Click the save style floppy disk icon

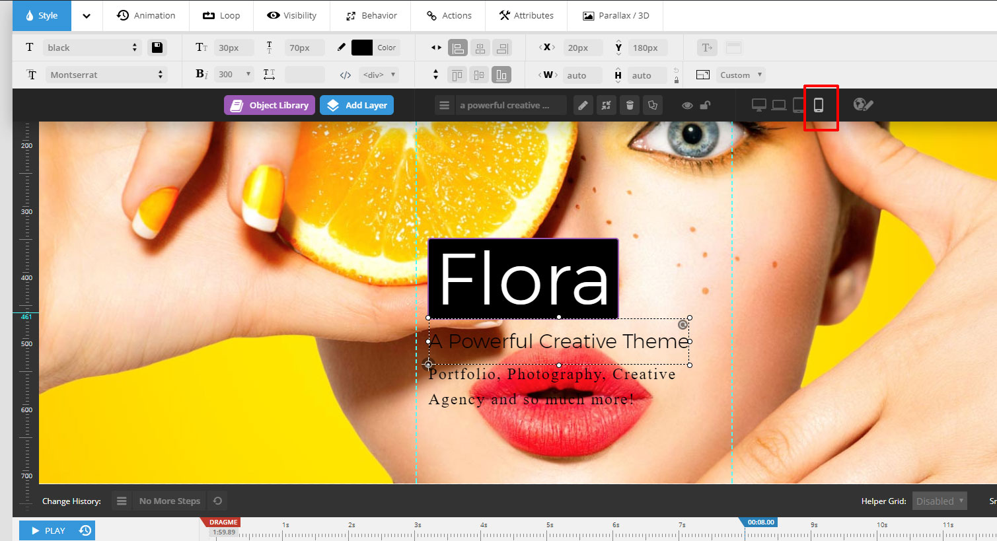coord(157,48)
